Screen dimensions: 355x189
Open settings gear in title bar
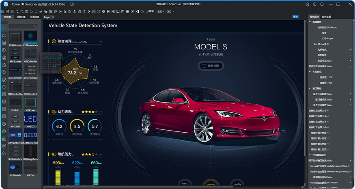click(307, 4)
